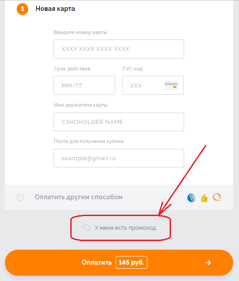Image resolution: width=239 pixels, height=281 pixels.
Task: Expand the circled chevron for other payment
Action: coord(20,197)
